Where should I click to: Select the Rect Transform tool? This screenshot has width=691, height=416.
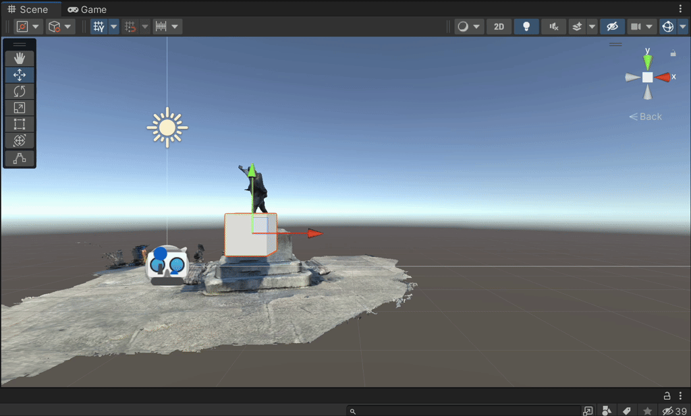19,124
